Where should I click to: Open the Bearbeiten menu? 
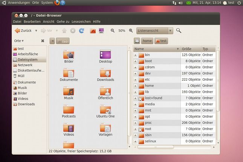(32, 21)
